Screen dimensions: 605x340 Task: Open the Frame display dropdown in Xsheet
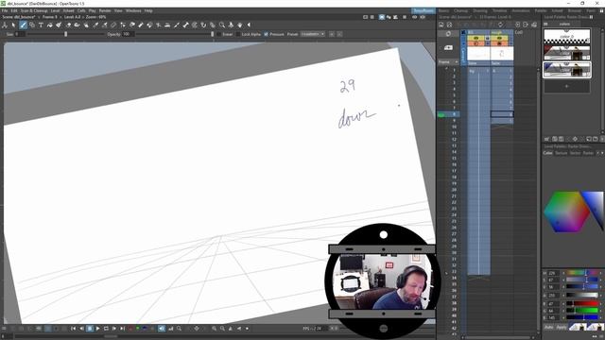(448, 62)
